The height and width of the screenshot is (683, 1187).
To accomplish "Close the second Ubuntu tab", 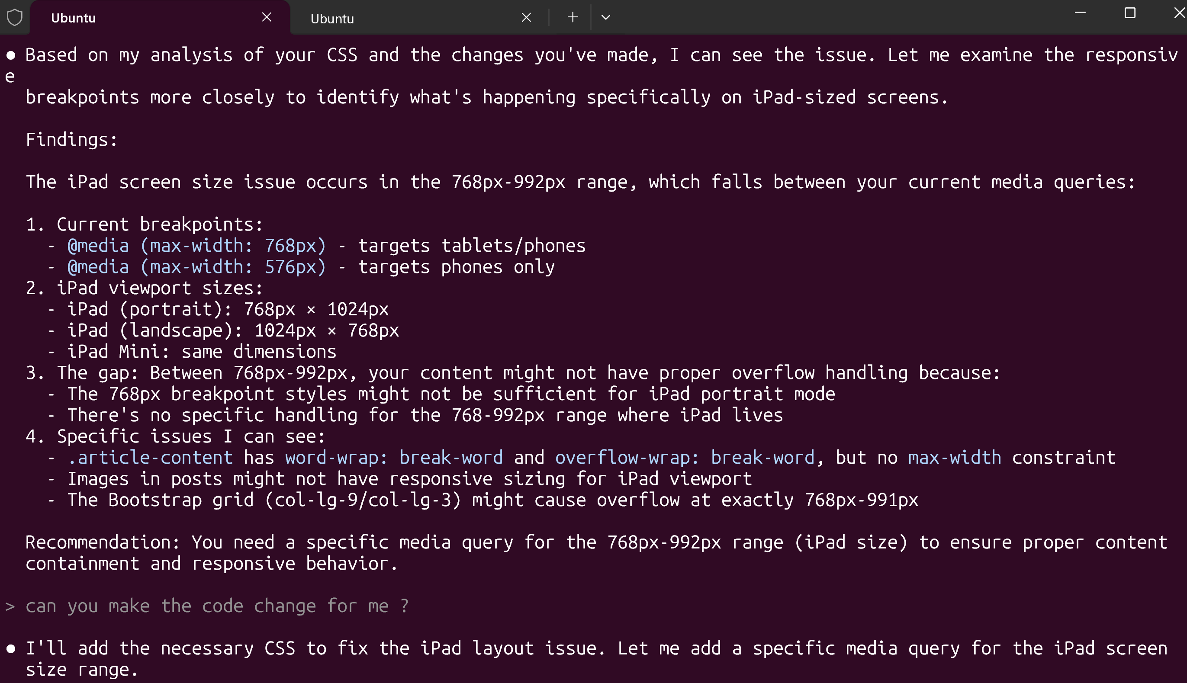I will pyautogui.click(x=526, y=18).
